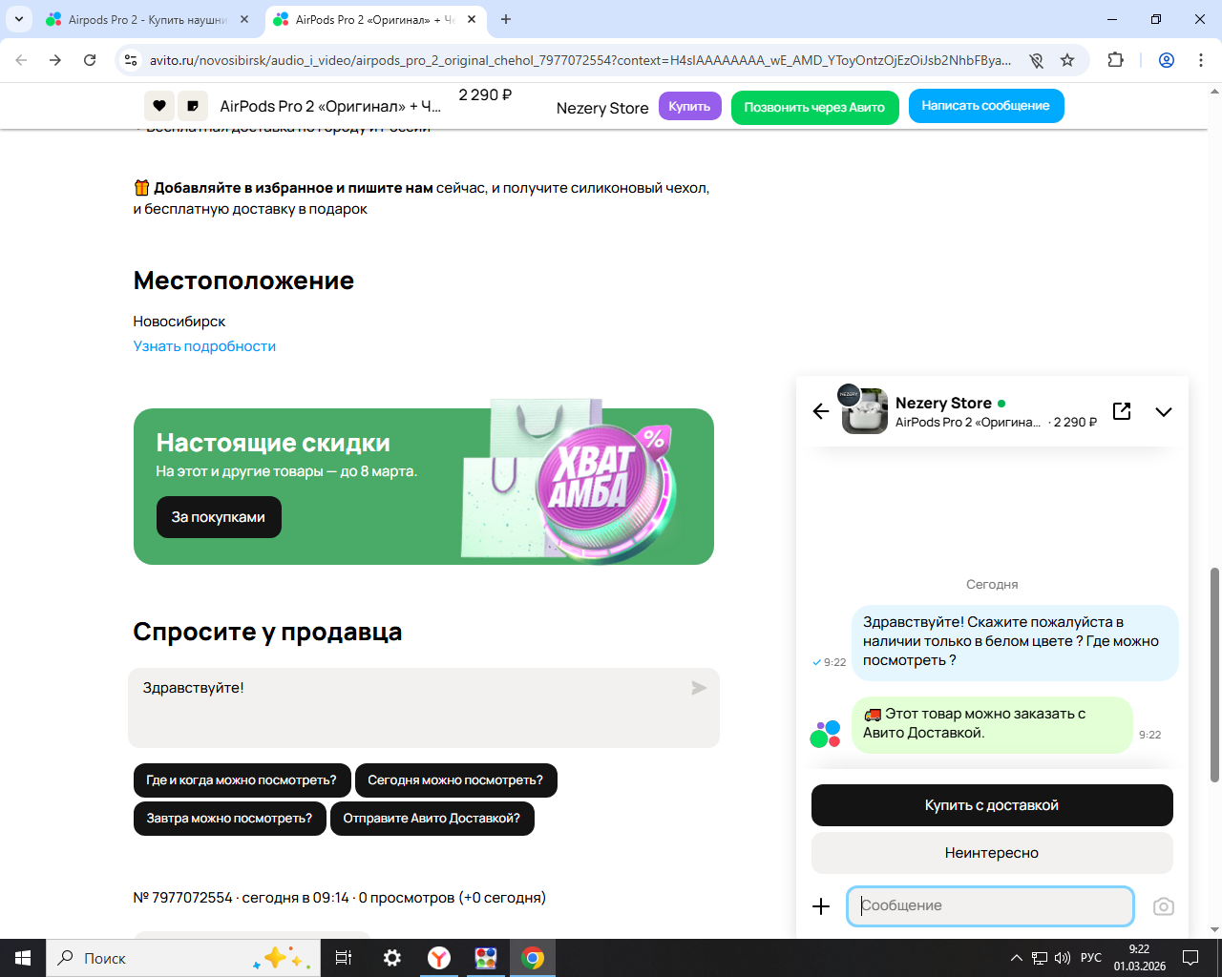Viewport: 1222px width, 977px height.
Task: Send the typed question with arrow icon
Action: coord(699,688)
